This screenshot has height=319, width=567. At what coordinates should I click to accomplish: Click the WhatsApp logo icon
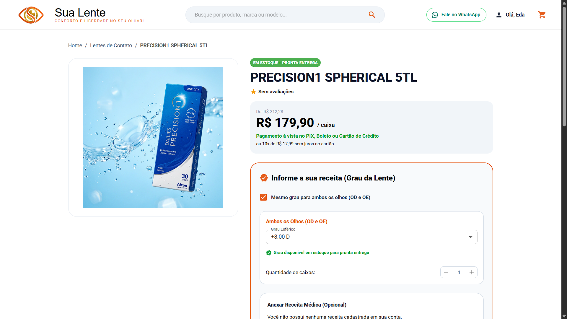pos(435,15)
